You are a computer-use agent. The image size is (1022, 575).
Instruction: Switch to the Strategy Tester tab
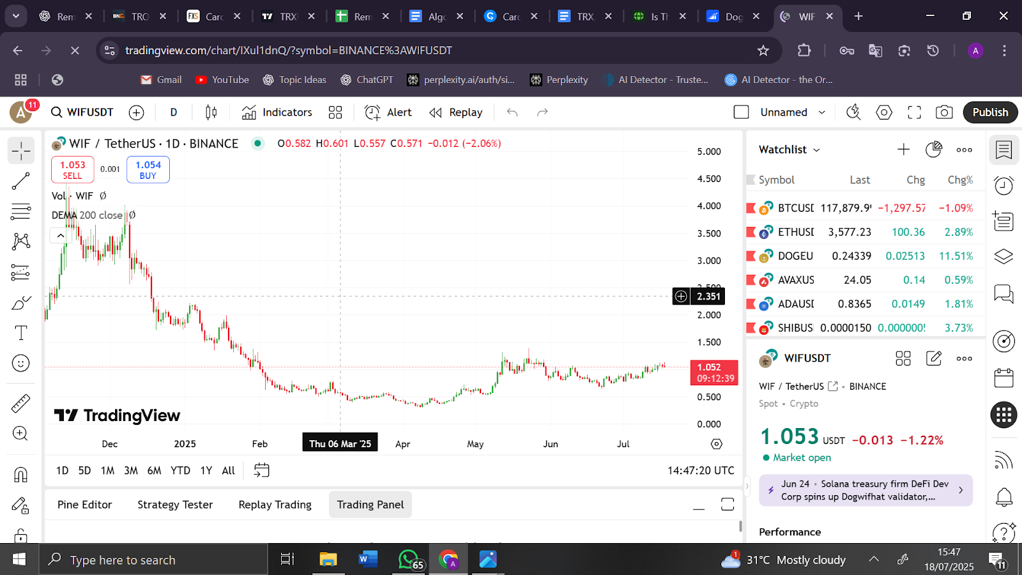(175, 505)
